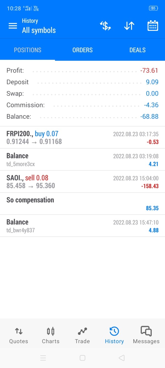Open Messages from bottom navigation
Viewport: 165px width, 368px height.
(x=146, y=335)
